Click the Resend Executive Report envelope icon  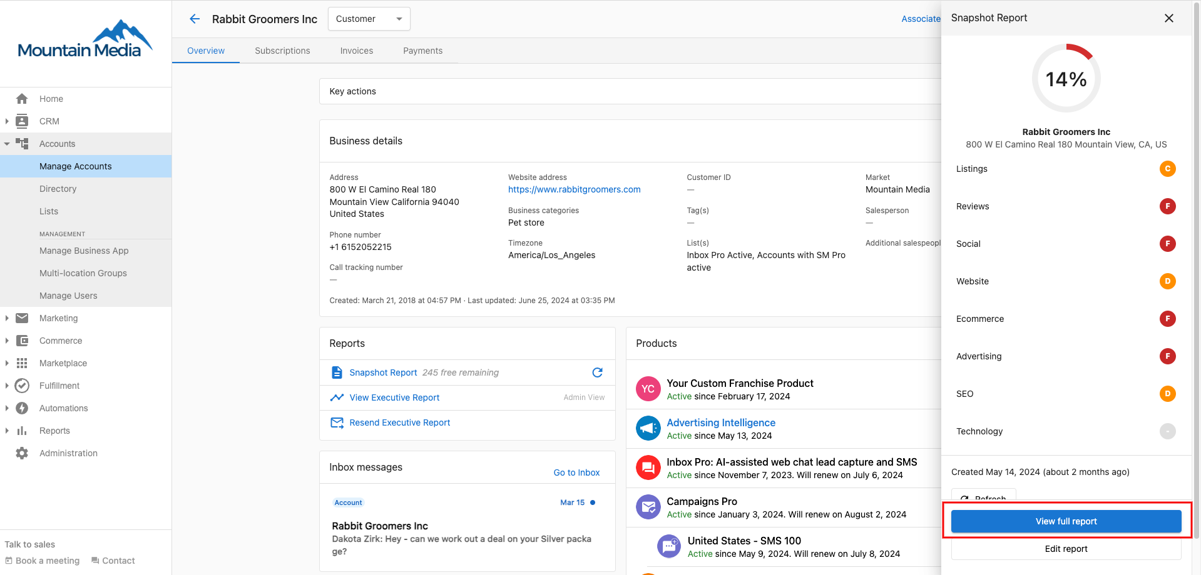pos(337,422)
